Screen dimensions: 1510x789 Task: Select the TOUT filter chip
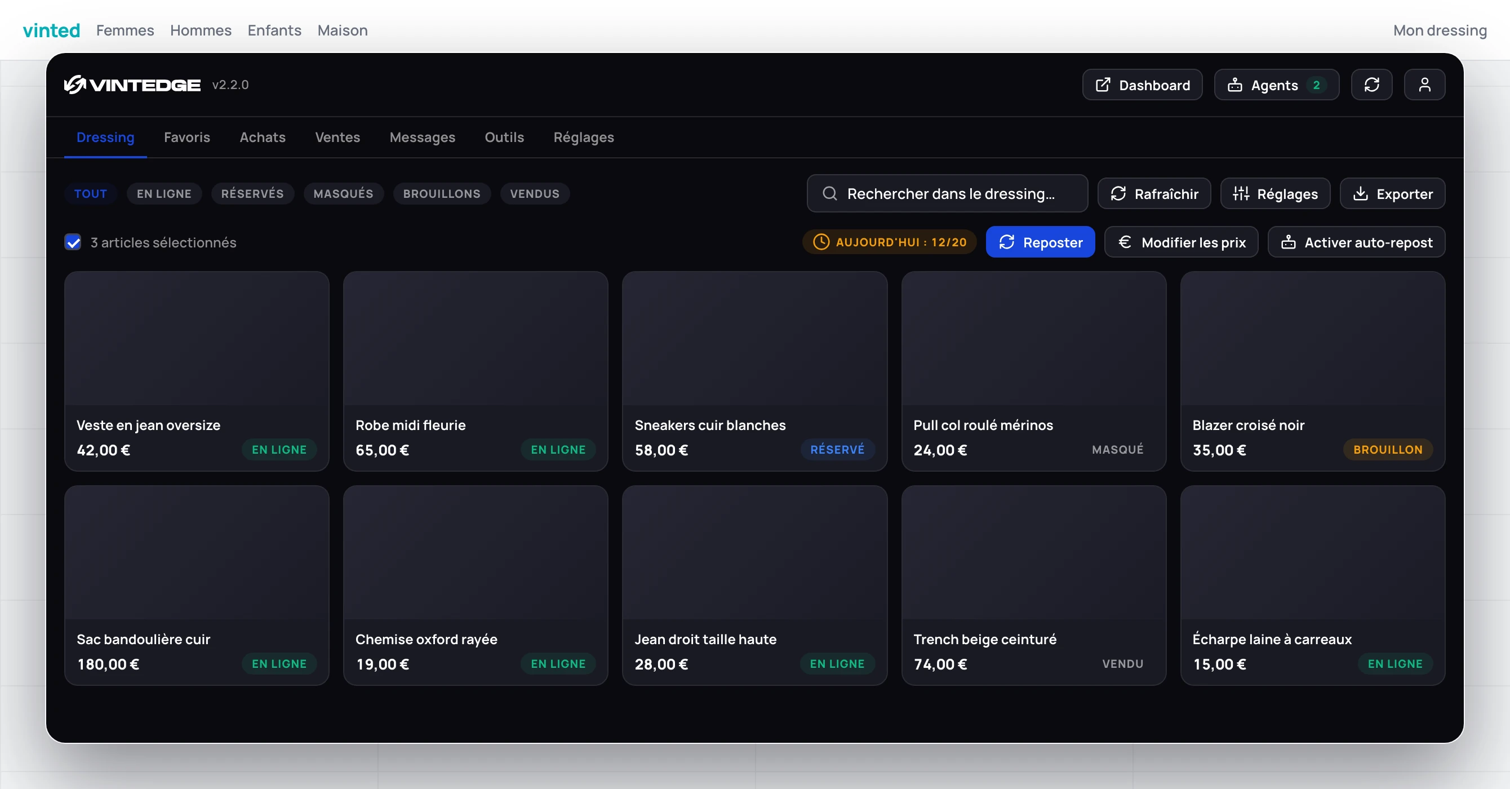click(90, 193)
